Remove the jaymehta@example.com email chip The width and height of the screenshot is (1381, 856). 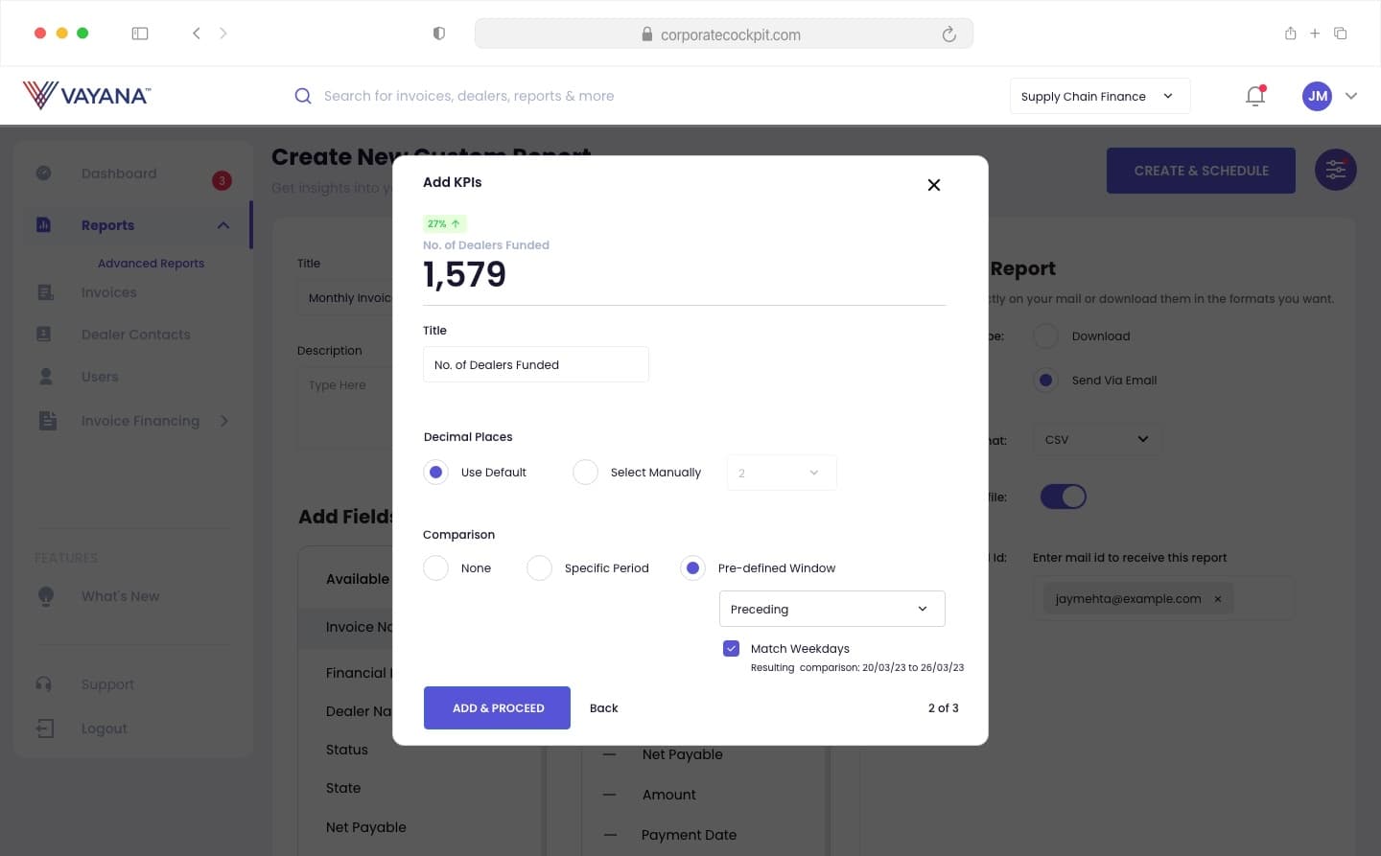1218,599
